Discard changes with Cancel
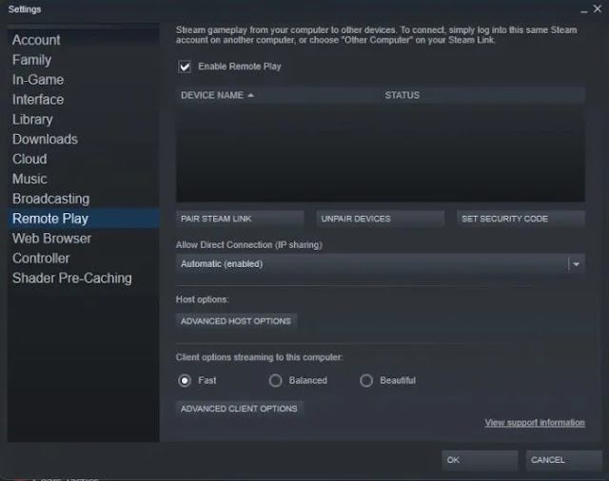 click(563, 460)
